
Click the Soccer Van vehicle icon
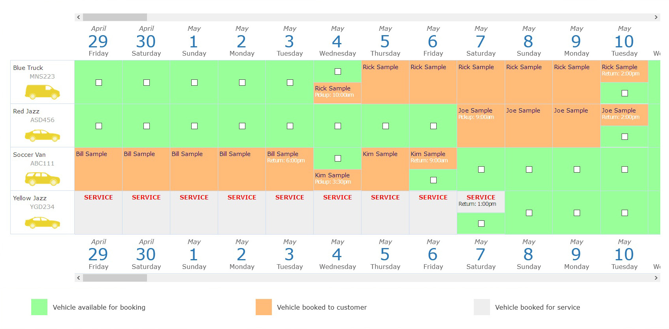click(x=42, y=179)
